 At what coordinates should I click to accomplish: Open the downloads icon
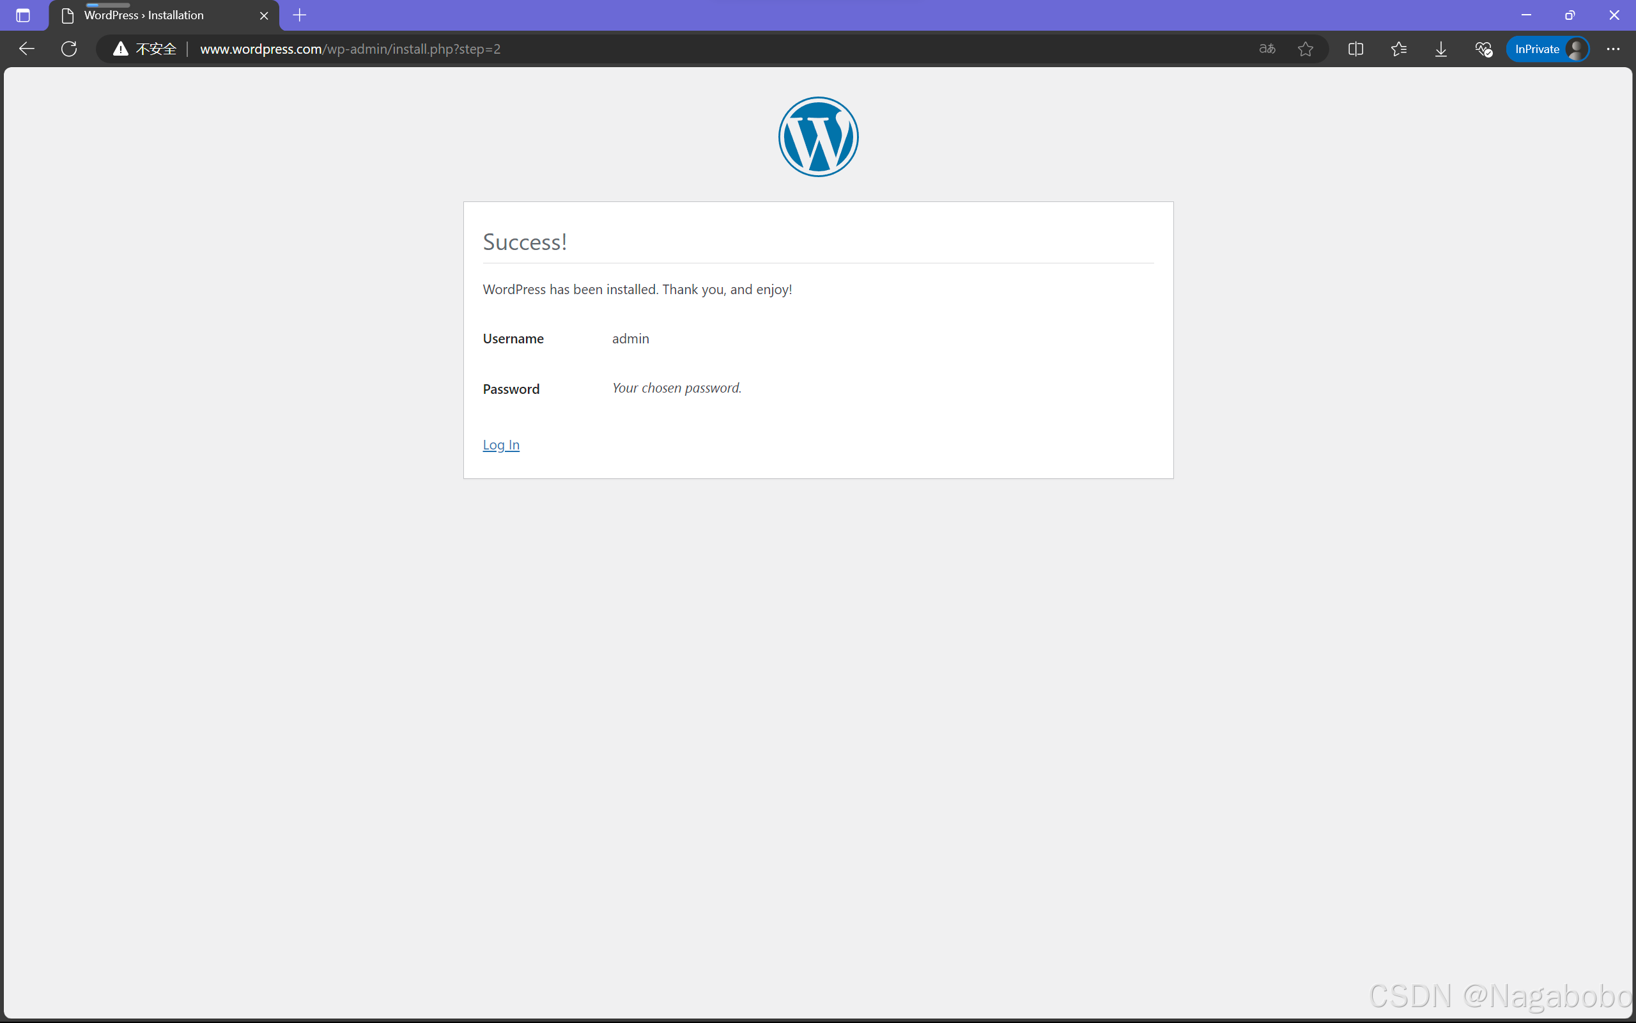pyautogui.click(x=1440, y=49)
